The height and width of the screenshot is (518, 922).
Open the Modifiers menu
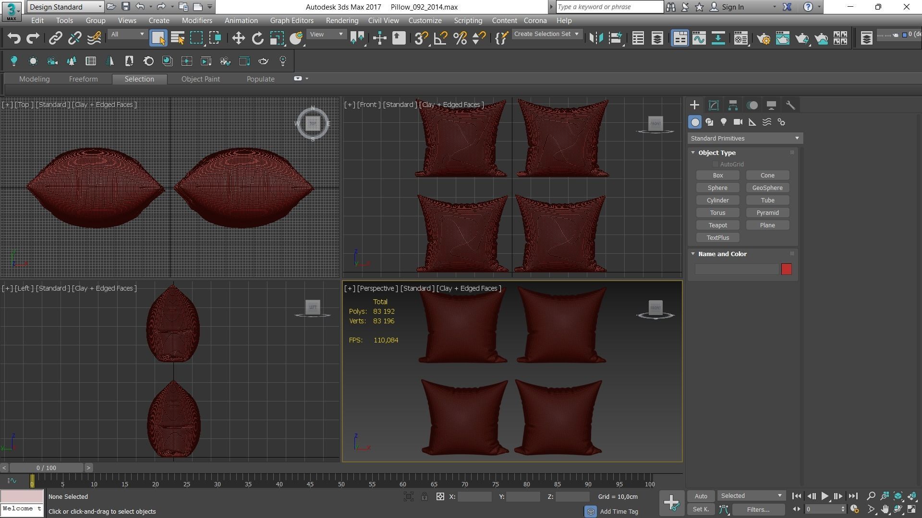(x=197, y=21)
